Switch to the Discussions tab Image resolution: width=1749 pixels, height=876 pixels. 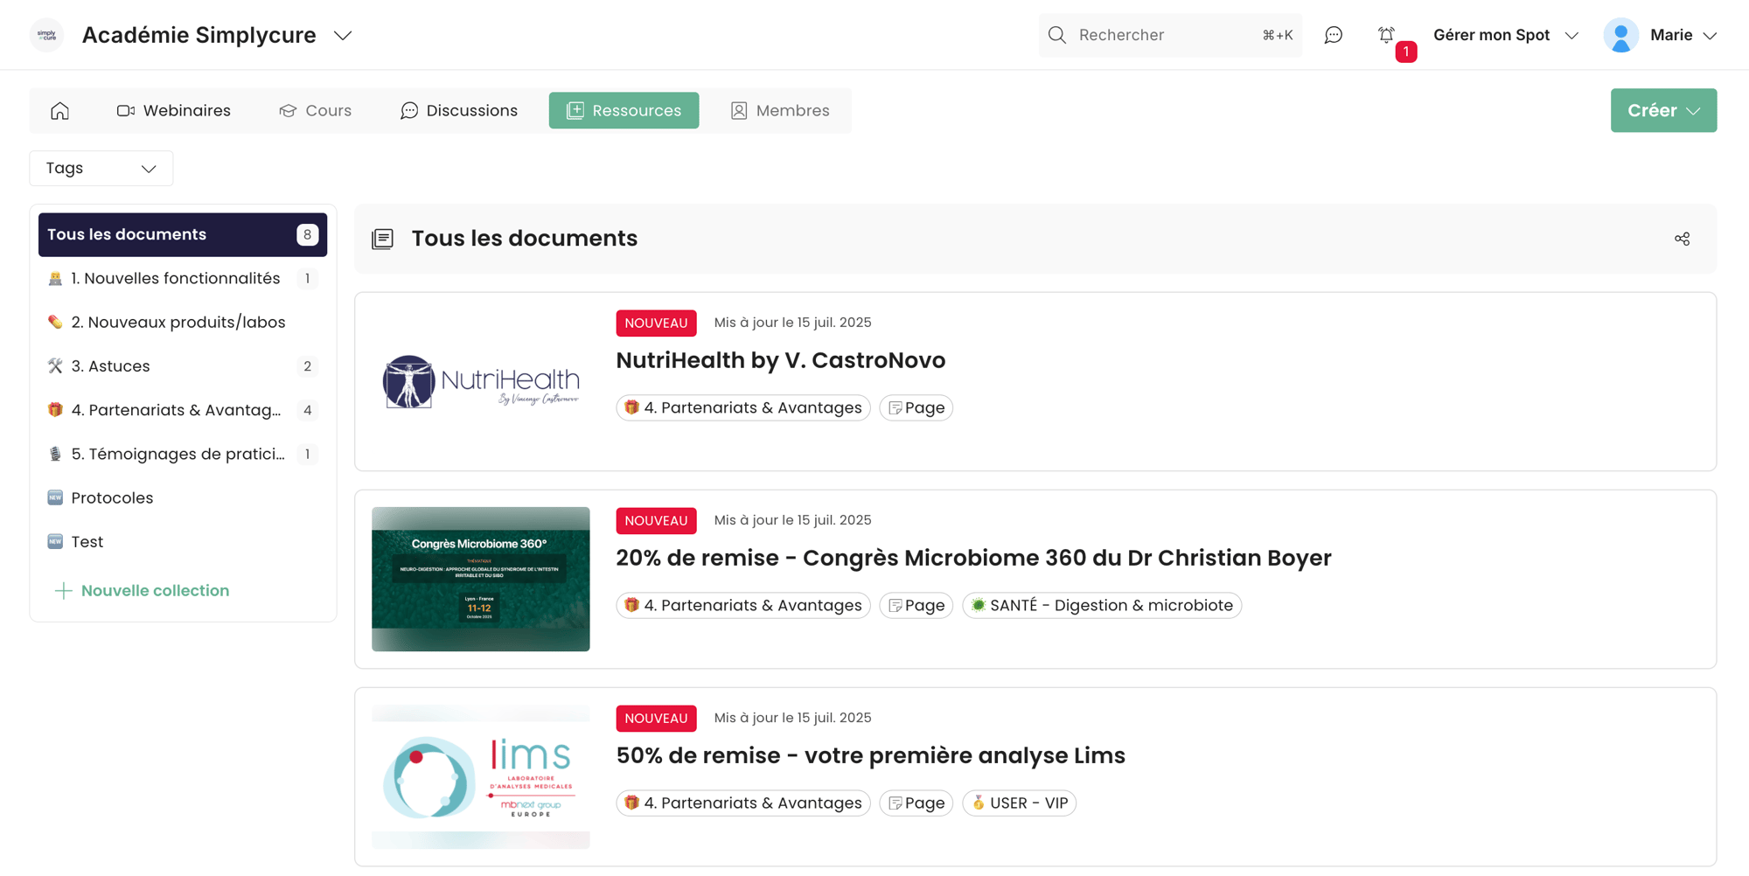pos(459,111)
